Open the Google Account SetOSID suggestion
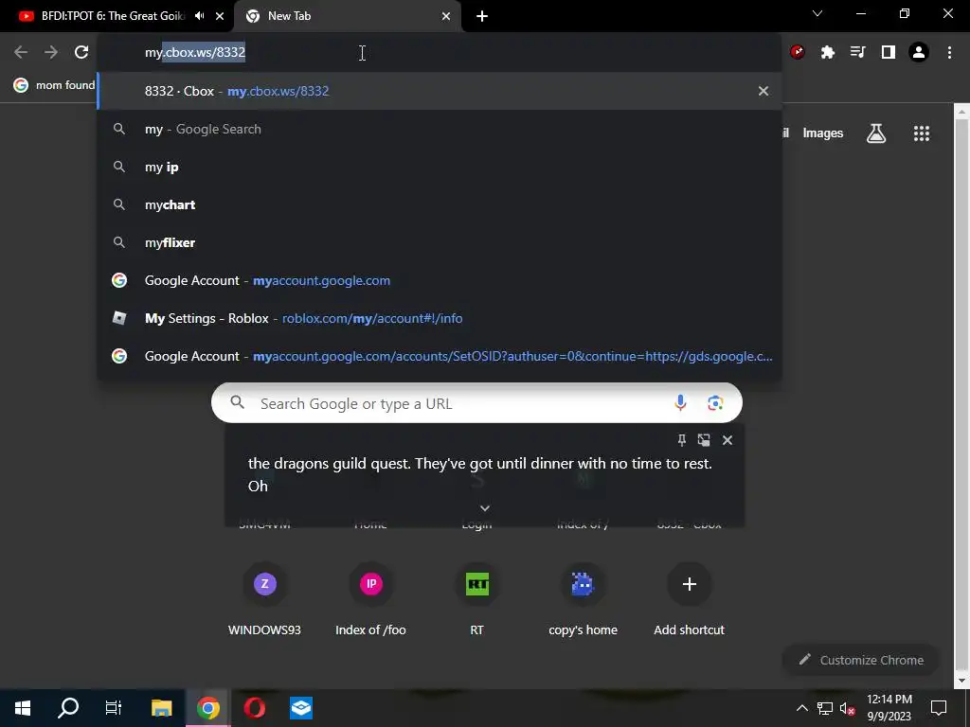Screen dimensions: 970x727 point(440,356)
